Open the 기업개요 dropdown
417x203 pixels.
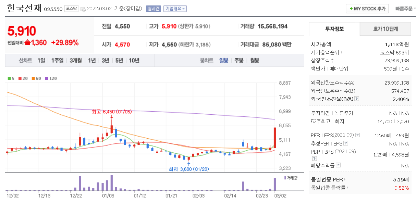coord(175,9)
